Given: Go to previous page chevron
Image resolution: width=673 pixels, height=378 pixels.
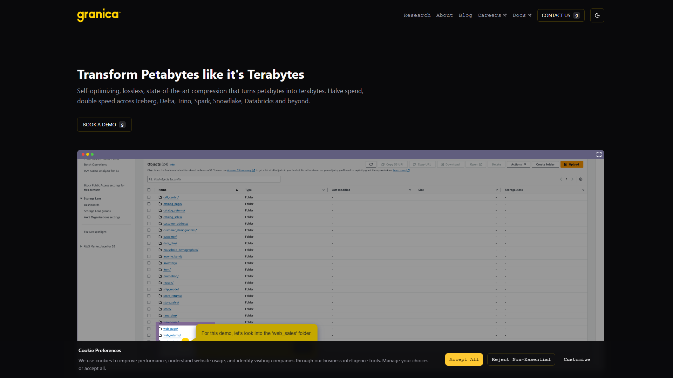Looking at the screenshot, I should pyautogui.click(x=561, y=179).
